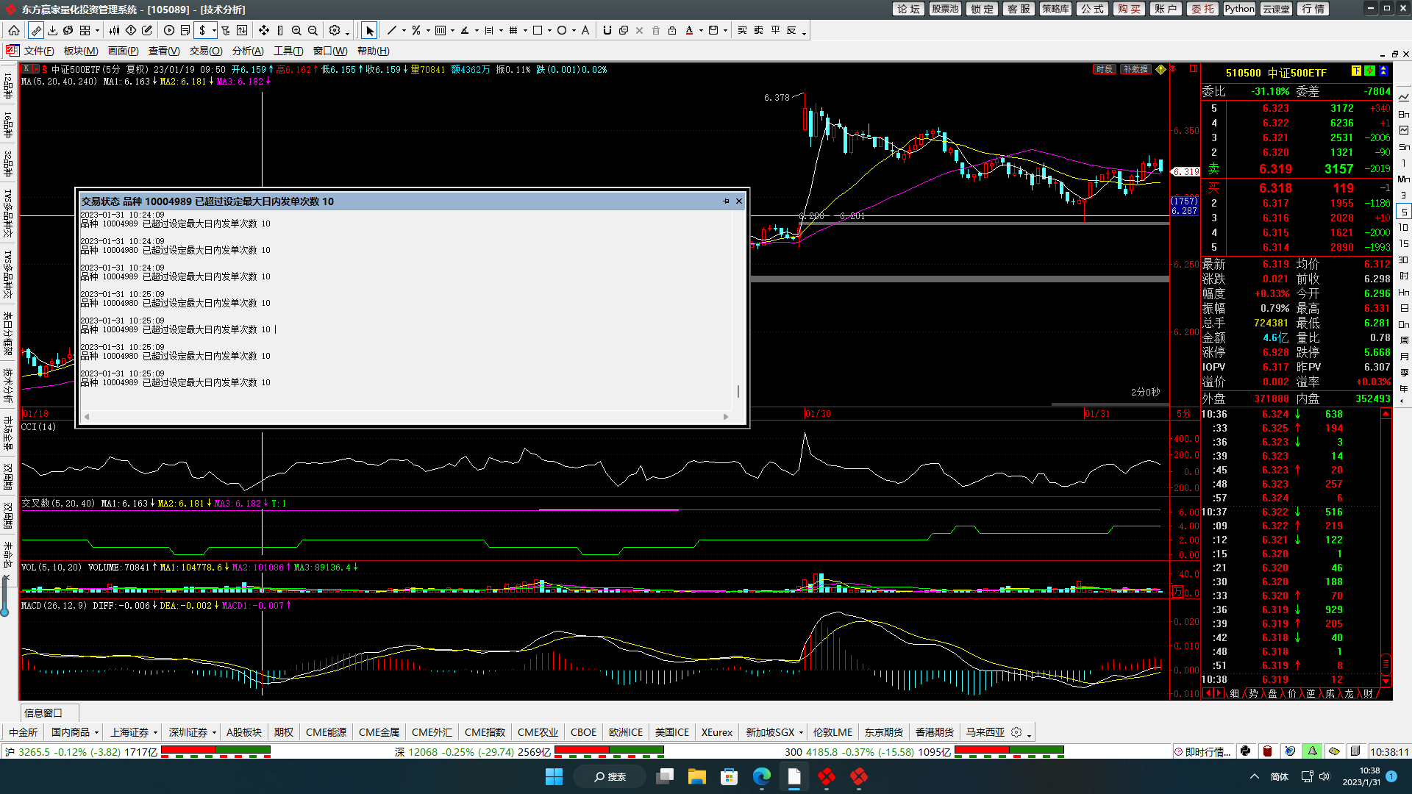Click the download data toolbar icon

tap(52, 30)
